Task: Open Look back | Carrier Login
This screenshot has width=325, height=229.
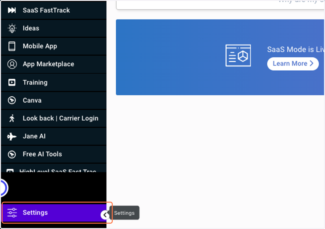Action: pyautogui.click(x=54, y=118)
